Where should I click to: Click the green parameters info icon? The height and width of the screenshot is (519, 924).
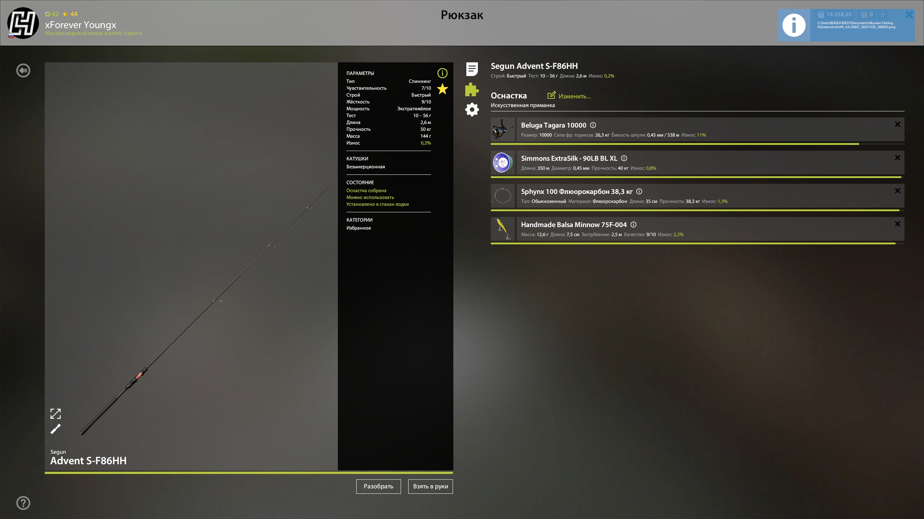442,73
